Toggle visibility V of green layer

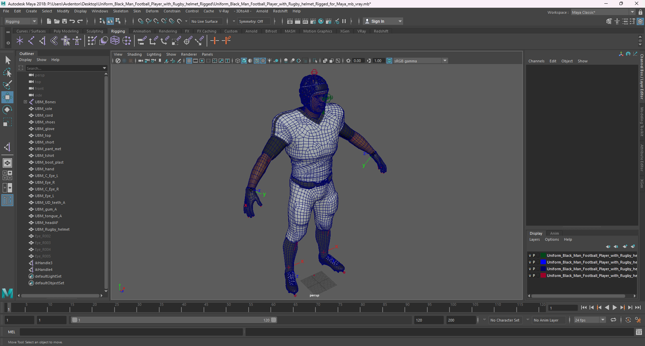530,255
